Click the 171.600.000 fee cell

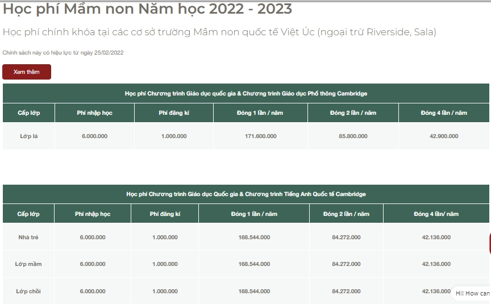click(x=260, y=136)
